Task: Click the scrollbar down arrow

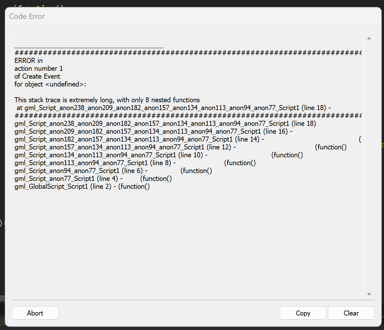Action: click(x=369, y=294)
